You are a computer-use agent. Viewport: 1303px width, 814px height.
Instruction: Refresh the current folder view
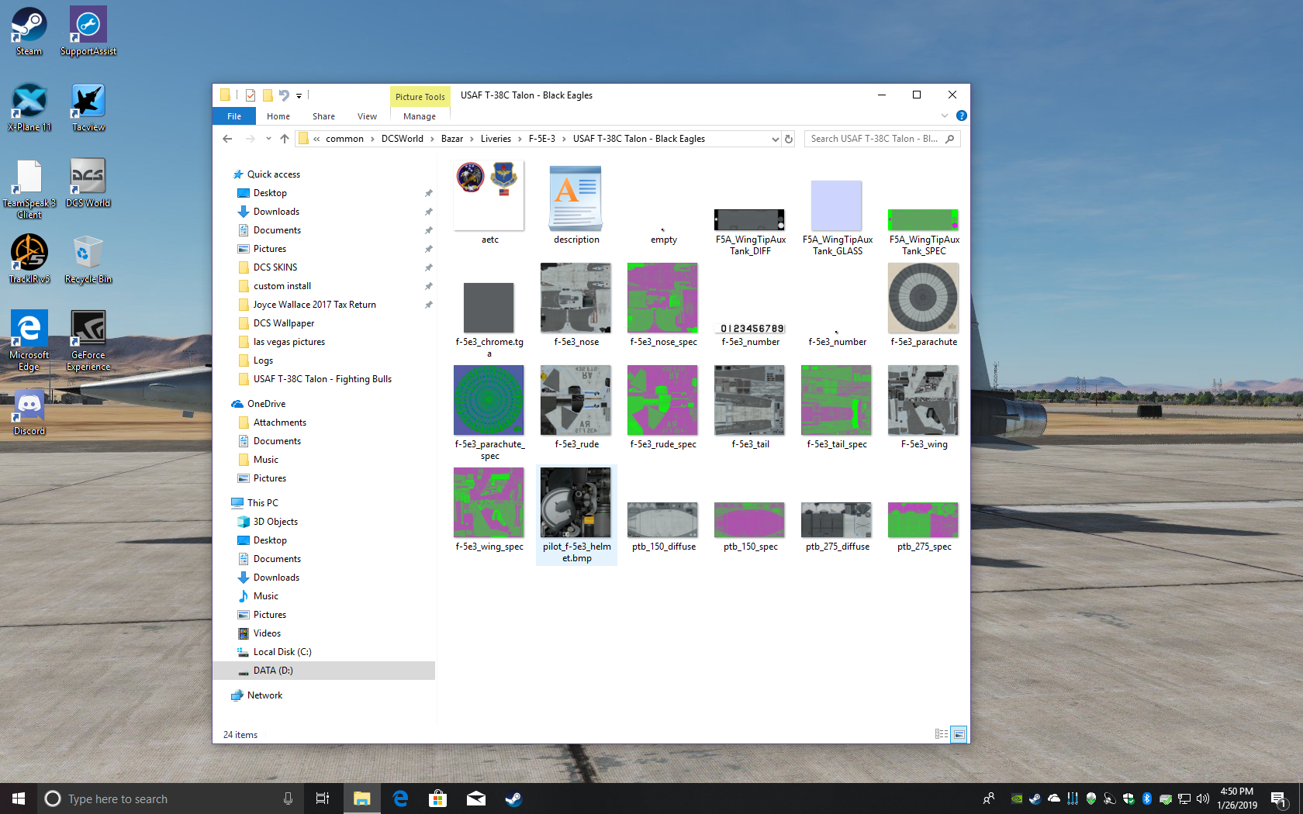click(789, 139)
